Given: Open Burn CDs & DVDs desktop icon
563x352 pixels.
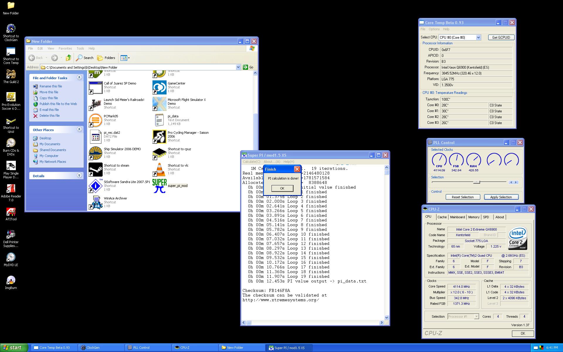Looking at the screenshot, I should click(x=11, y=147).
